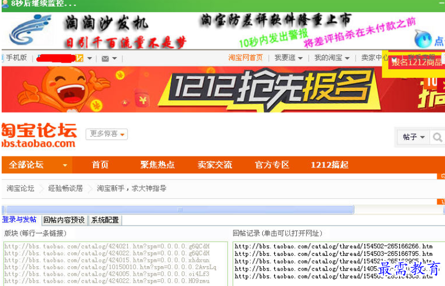Click 淘宝网首页 link
This screenshot has width=445, height=286.
click(x=246, y=58)
